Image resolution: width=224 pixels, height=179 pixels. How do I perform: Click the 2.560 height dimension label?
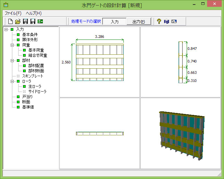(x=66, y=62)
